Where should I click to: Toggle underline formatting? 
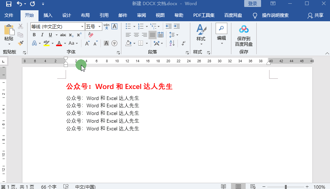[x=50, y=35]
